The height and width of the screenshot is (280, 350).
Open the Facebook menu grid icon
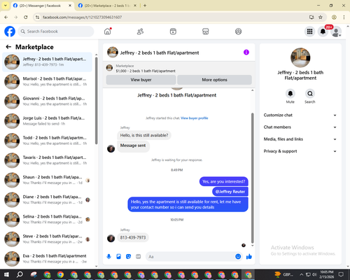click(x=309, y=31)
